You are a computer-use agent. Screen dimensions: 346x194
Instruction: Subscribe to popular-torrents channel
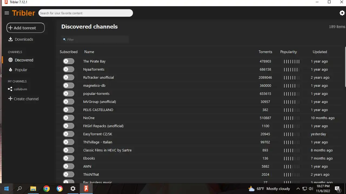(x=69, y=94)
